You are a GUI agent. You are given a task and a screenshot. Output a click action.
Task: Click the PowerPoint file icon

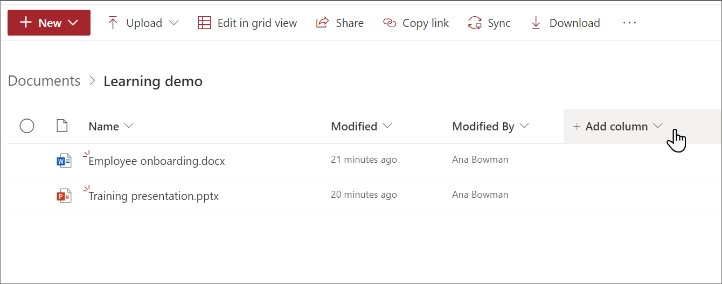click(64, 196)
